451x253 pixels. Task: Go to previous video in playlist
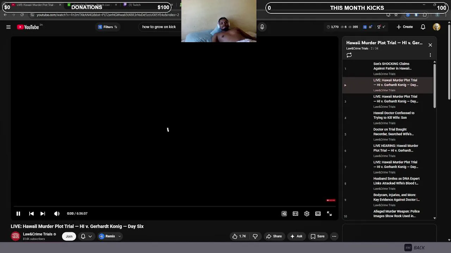[x=31, y=213]
